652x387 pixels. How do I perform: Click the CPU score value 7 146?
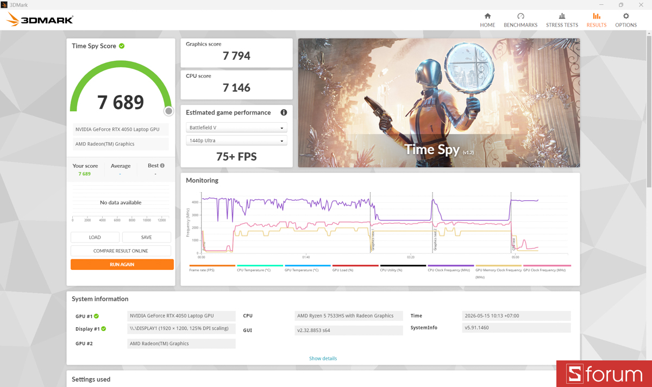236,87
